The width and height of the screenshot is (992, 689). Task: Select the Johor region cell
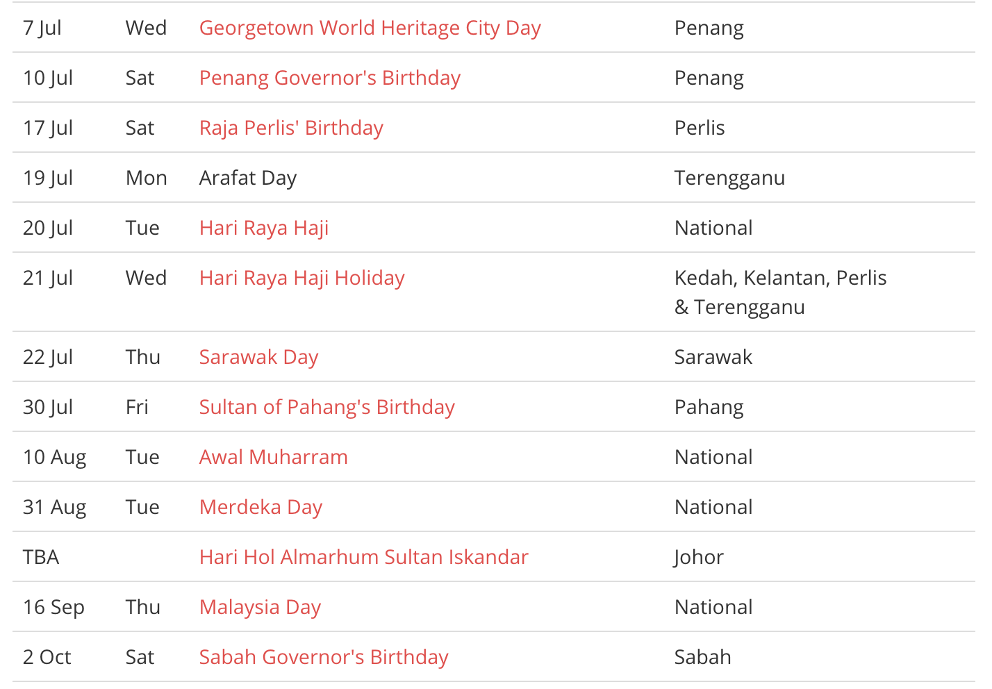[x=699, y=557]
